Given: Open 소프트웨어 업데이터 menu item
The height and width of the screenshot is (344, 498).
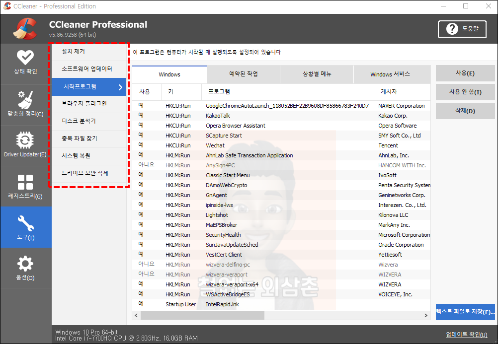Looking at the screenshot, I should point(89,69).
